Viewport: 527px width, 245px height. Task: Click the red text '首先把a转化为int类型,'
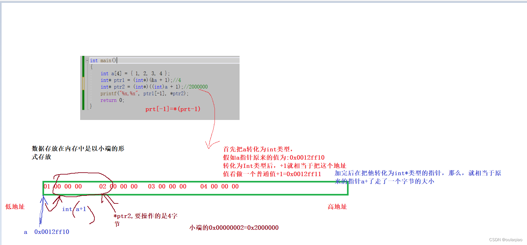click(x=258, y=149)
